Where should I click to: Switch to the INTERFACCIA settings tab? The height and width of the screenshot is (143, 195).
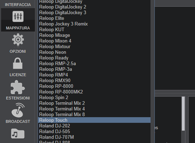pos(18,5)
